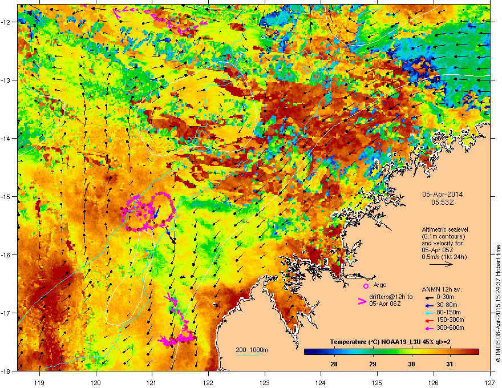Click the '05-Apr-2014' date label

click(442, 195)
